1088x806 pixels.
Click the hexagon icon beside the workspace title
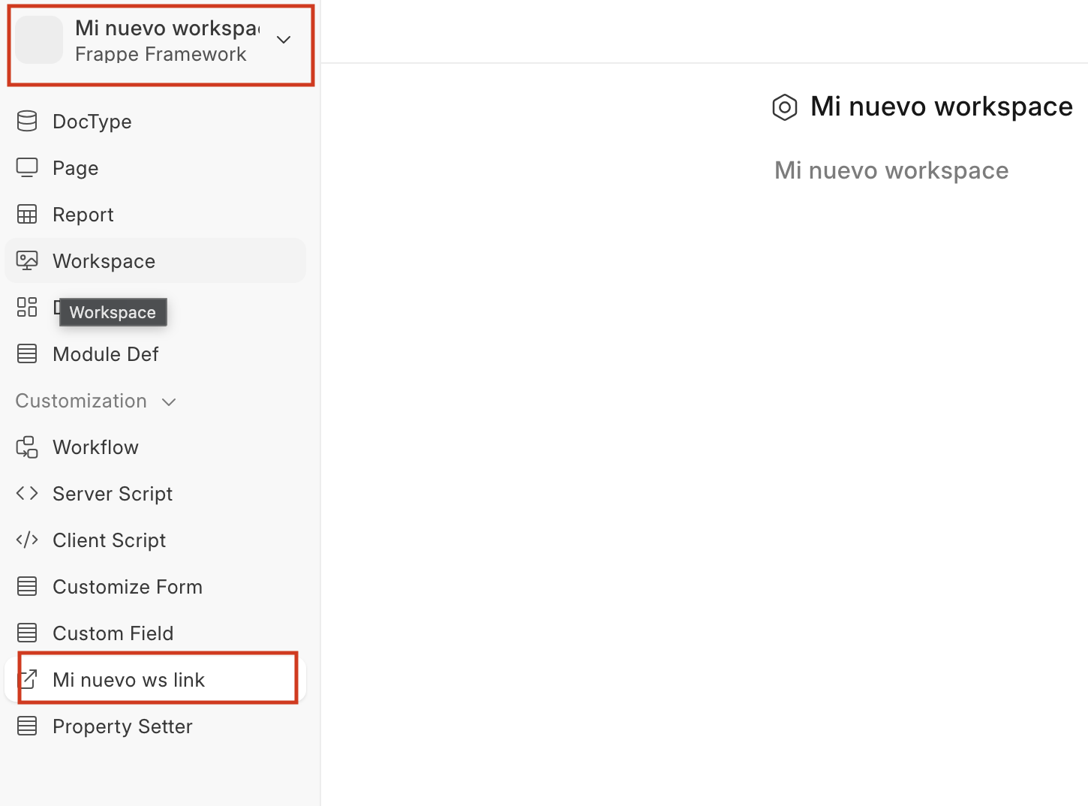[x=785, y=107]
